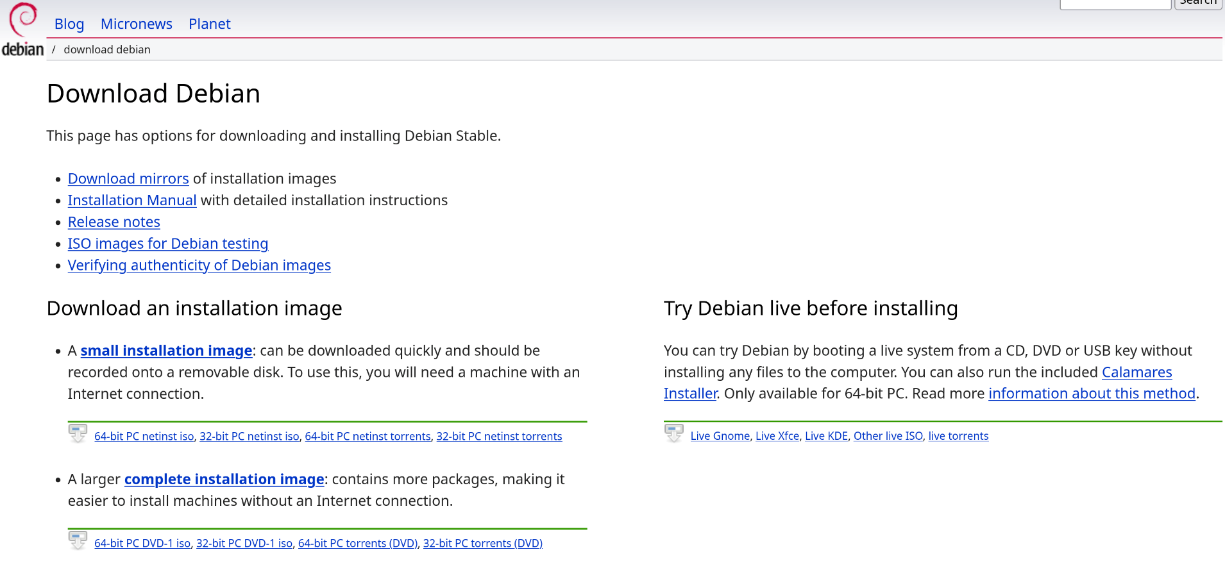Click the Debian swirl logo
Image resolution: width=1225 pixels, height=570 pixels.
[x=23, y=29]
